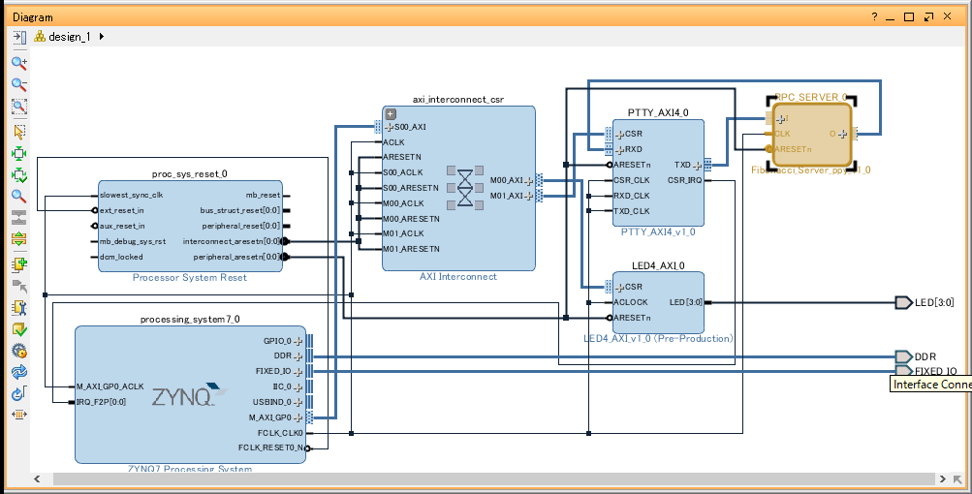This screenshot has height=494, width=972.
Task: Click the Zoom Out magnifier icon
Action: click(x=19, y=85)
